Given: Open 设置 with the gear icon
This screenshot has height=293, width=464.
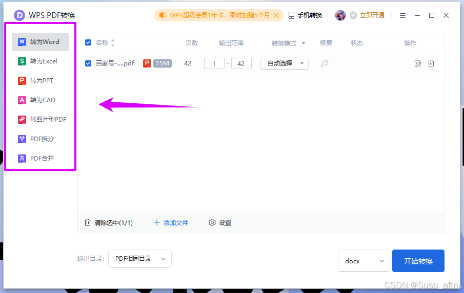Looking at the screenshot, I should tap(220, 223).
